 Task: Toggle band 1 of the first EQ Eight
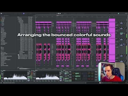coord(5,81)
